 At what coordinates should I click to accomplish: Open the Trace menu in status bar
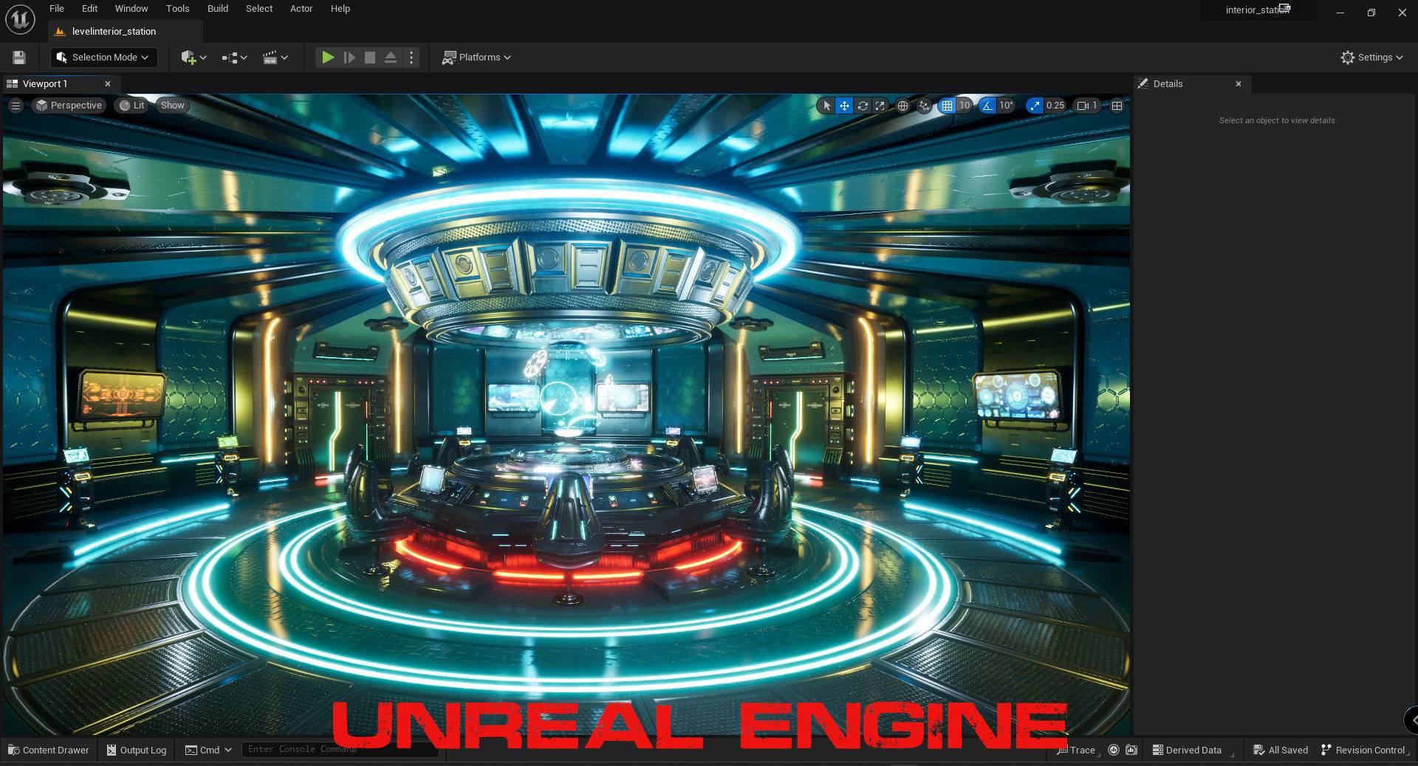pos(1077,750)
